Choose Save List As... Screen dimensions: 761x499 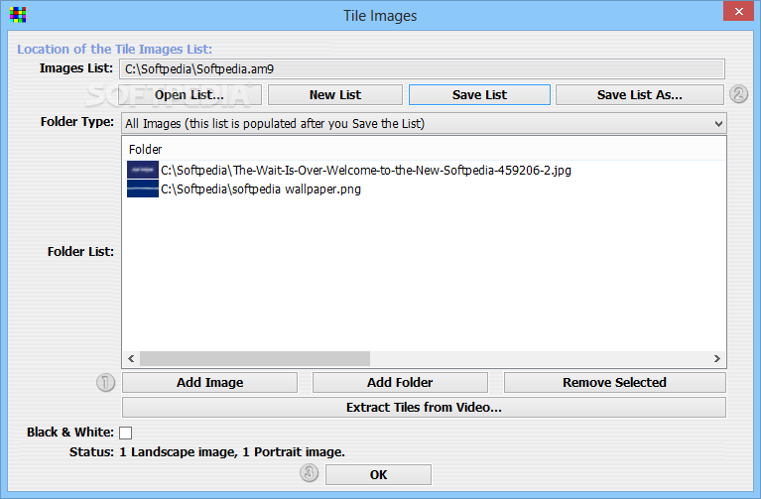[640, 94]
